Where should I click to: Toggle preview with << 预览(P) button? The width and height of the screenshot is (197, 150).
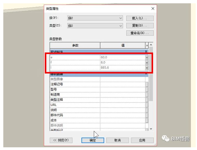point(61,140)
